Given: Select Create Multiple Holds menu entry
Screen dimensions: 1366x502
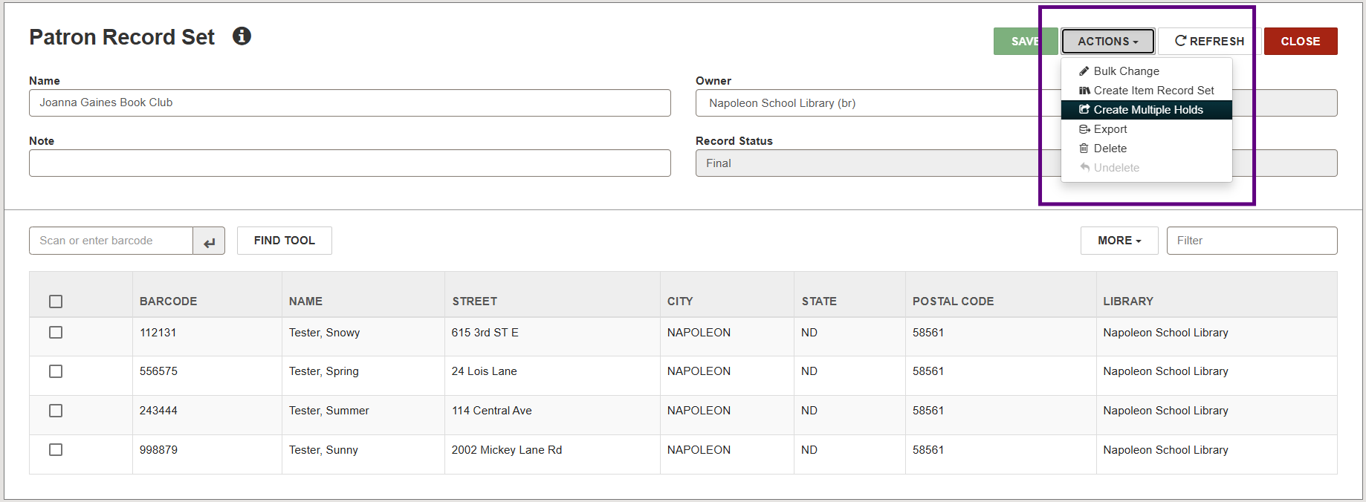Looking at the screenshot, I should [x=1146, y=110].
